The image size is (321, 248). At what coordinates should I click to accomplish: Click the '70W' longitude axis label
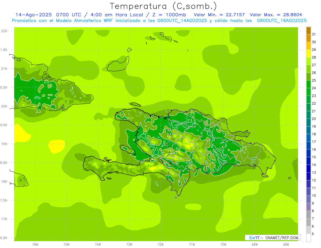point(223,245)
